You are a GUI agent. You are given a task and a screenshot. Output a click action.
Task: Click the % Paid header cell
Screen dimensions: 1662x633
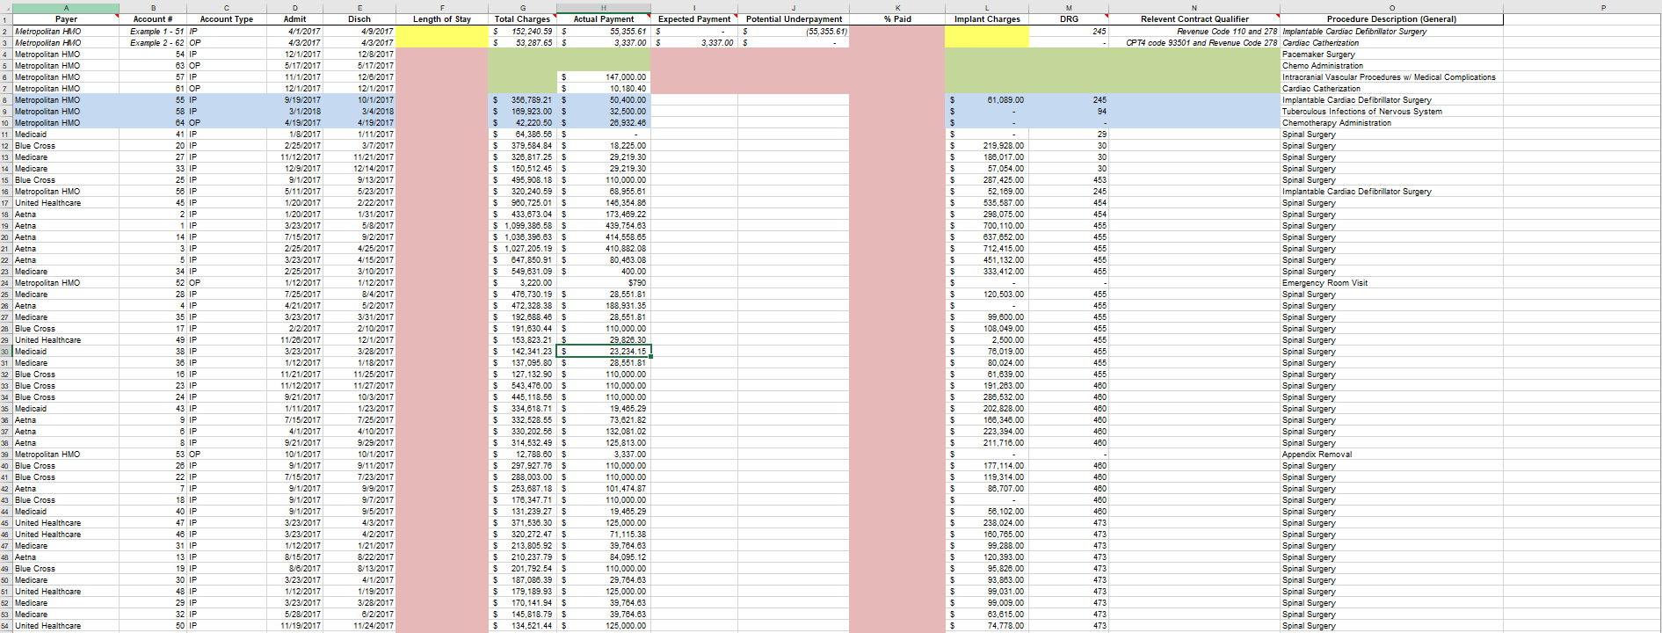click(x=896, y=19)
